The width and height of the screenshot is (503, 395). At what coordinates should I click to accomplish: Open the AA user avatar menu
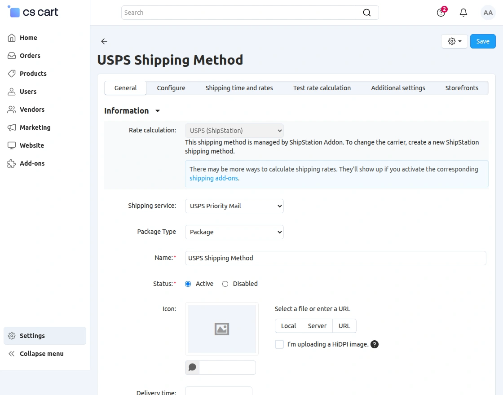[488, 13]
